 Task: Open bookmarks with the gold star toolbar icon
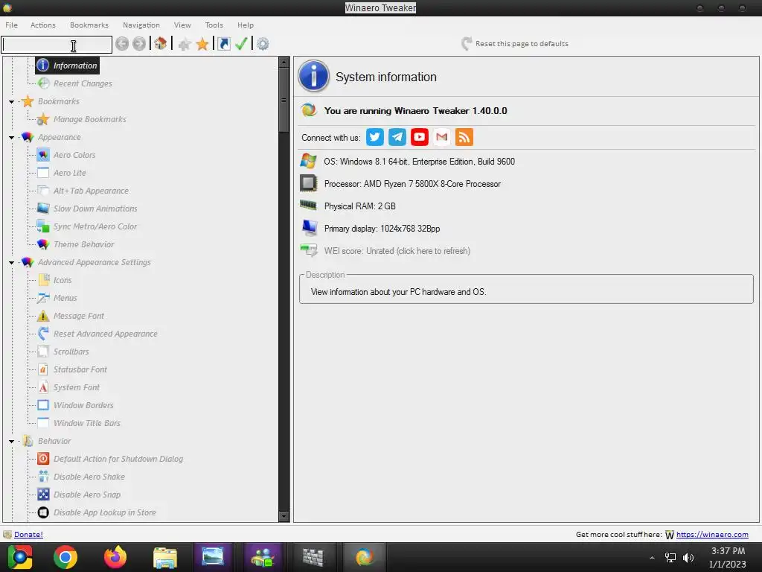click(202, 44)
